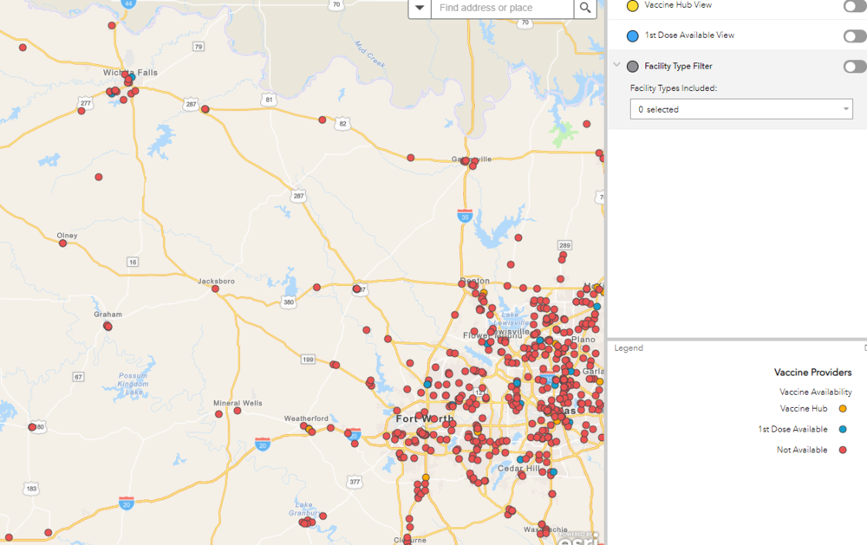Open the search source dropdown arrow
867x545 pixels.
click(420, 8)
